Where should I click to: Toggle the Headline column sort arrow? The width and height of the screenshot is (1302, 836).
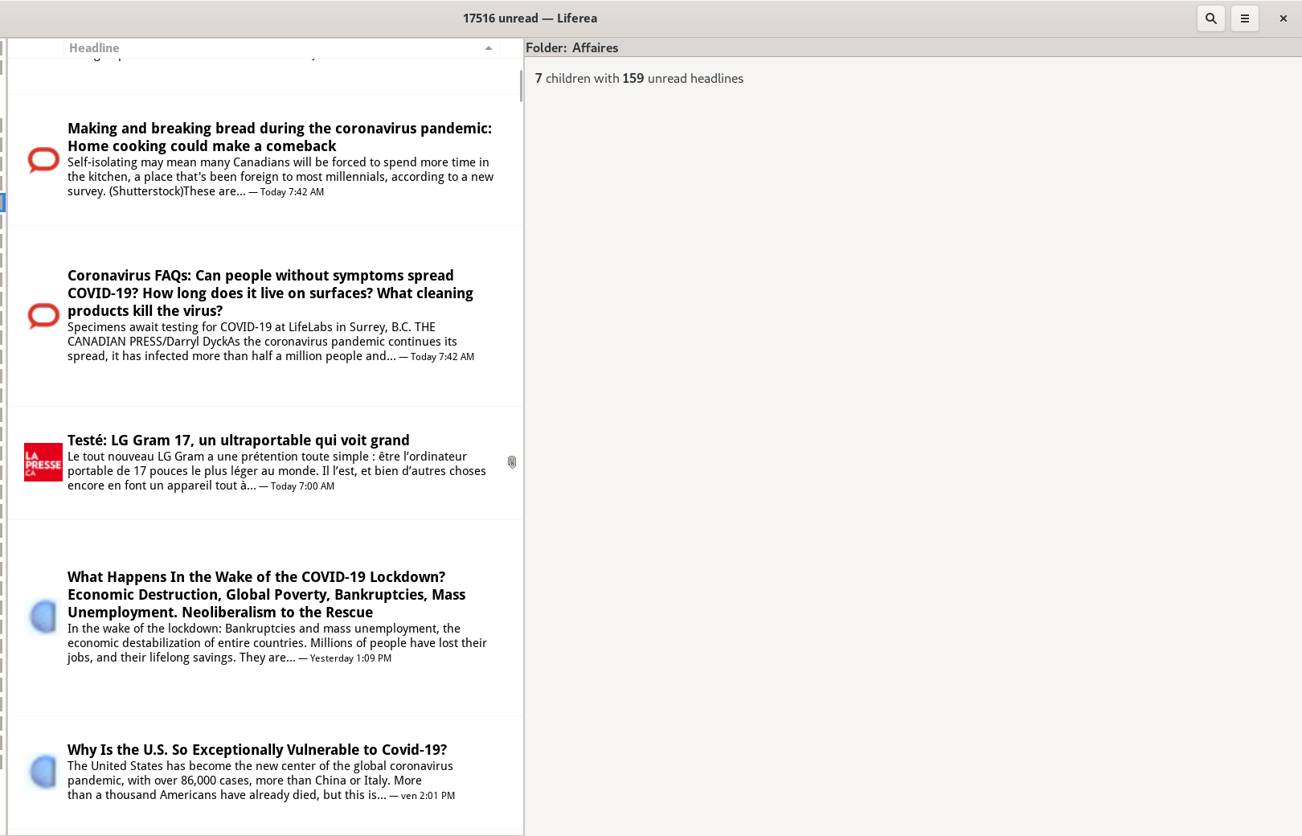[x=488, y=48]
